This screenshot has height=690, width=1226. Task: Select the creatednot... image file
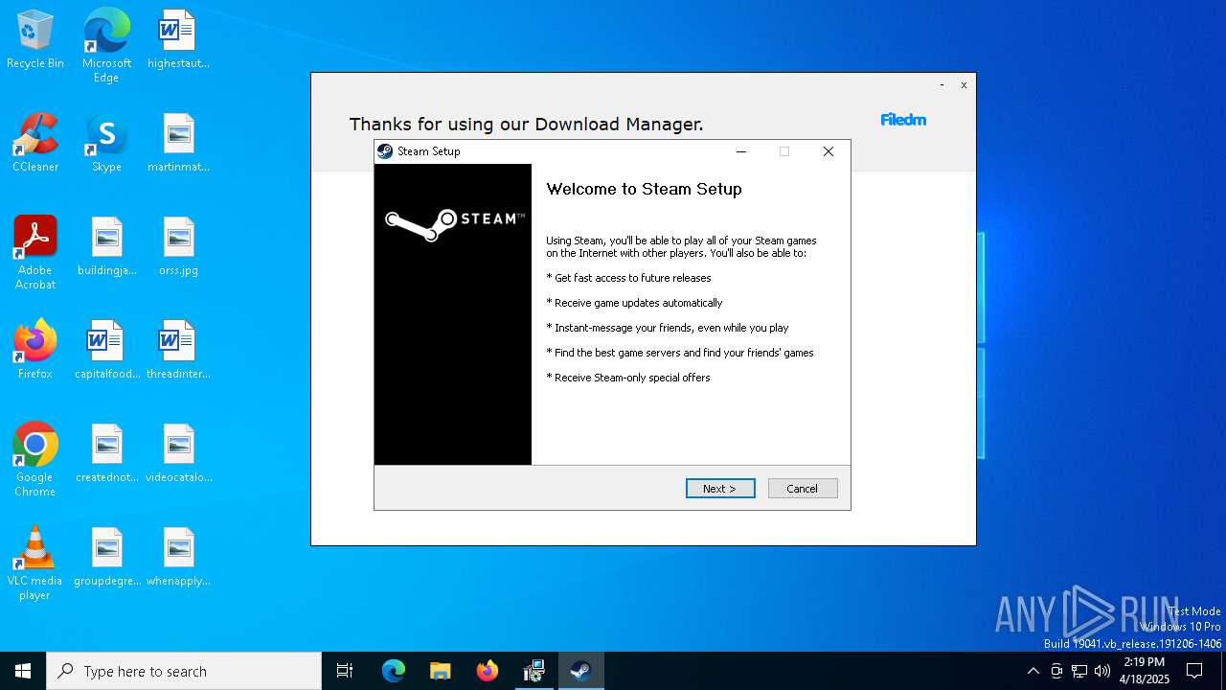click(106, 454)
